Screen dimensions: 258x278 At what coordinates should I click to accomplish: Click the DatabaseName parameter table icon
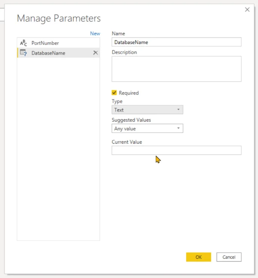24,53
